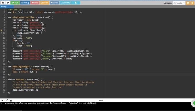Beautify the source code

pyautogui.click(x=65, y=3)
